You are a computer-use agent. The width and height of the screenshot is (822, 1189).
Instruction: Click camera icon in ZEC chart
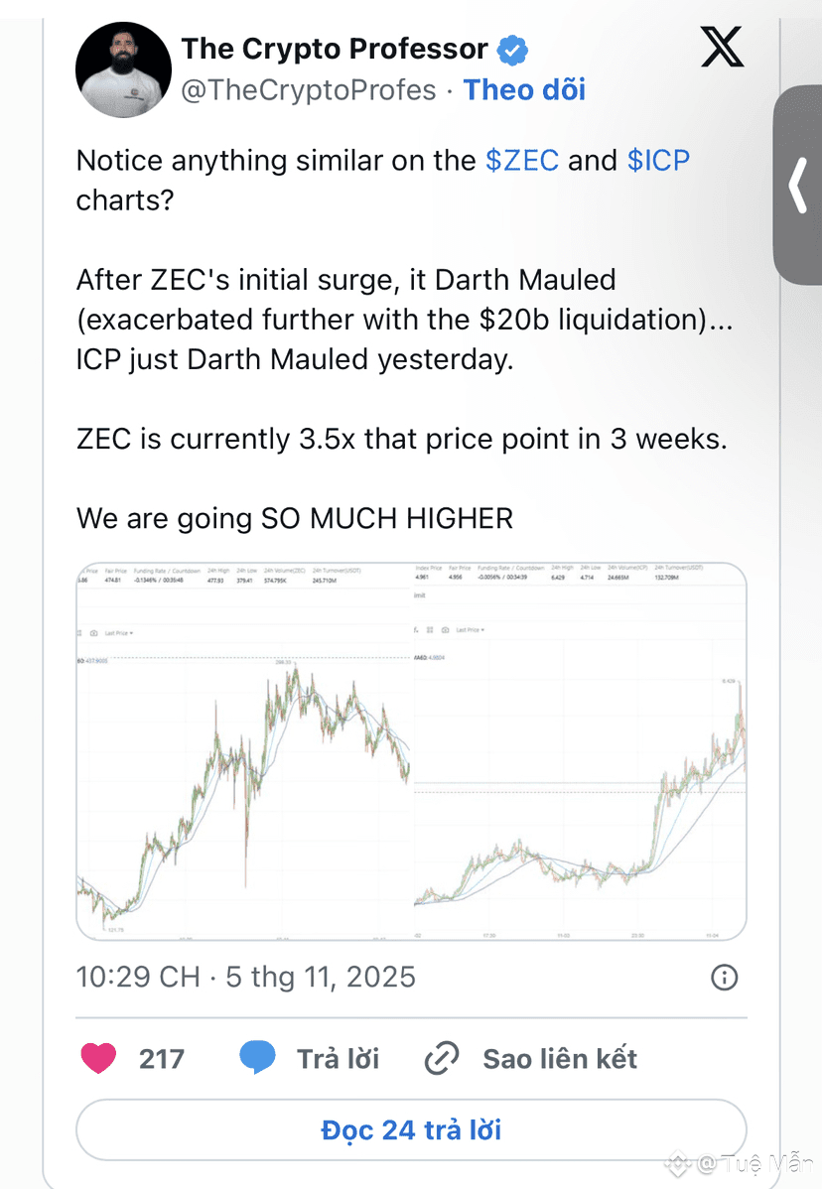coord(93,632)
